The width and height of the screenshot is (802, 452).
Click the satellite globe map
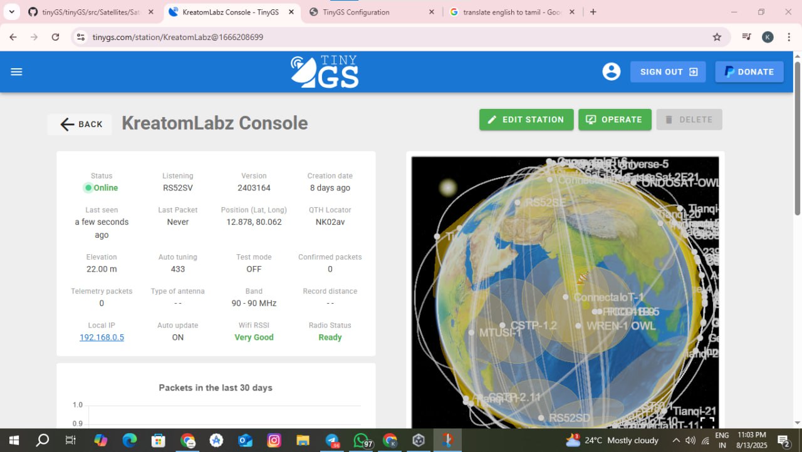(x=565, y=292)
